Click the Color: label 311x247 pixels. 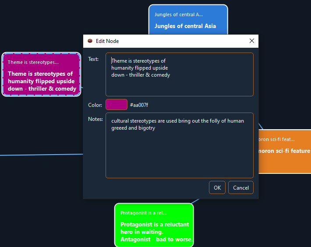point(95,105)
